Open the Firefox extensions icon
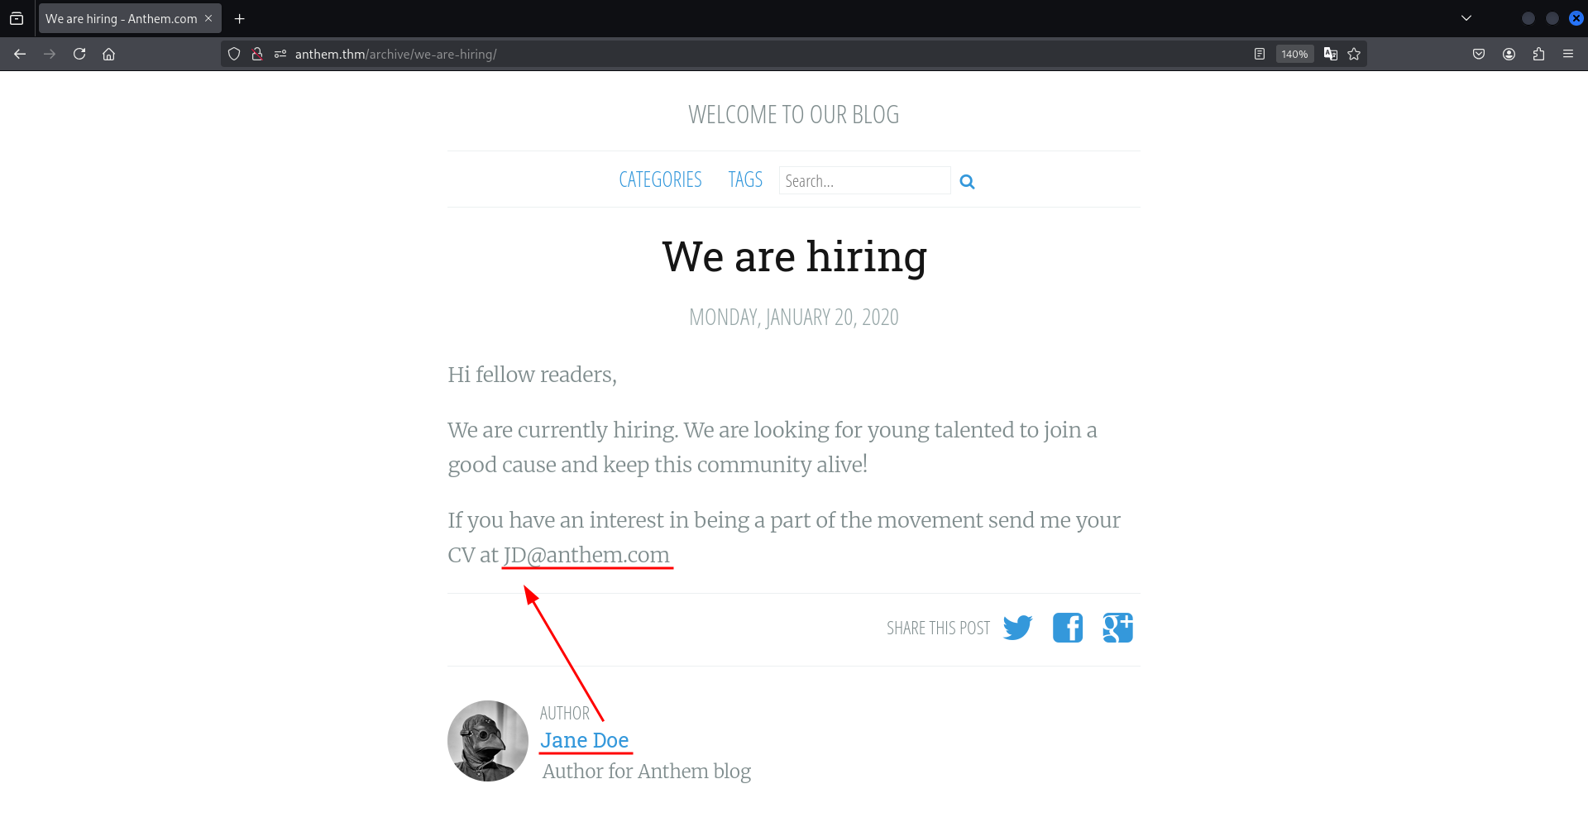 coord(1538,54)
